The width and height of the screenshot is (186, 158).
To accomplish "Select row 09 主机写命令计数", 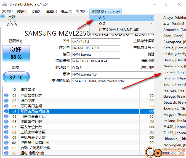I will (x=78, y=137).
